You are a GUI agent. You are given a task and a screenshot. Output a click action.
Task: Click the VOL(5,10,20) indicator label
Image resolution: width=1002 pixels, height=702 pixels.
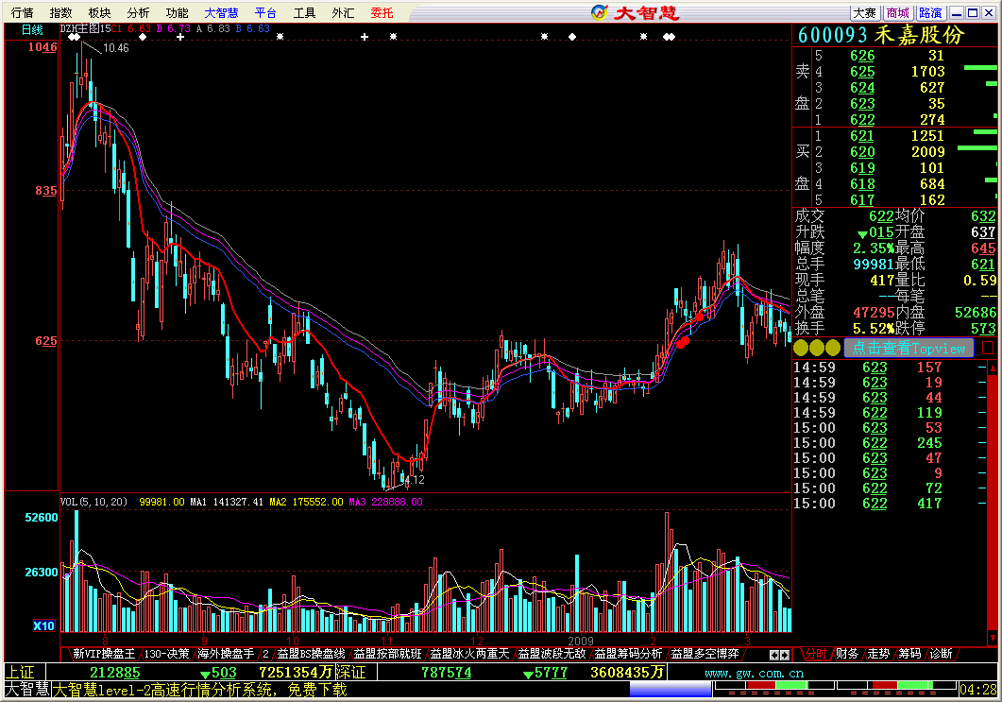(93, 502)
